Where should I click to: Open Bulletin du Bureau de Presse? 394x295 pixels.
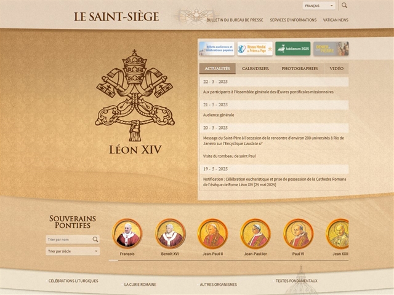(235, 20)
